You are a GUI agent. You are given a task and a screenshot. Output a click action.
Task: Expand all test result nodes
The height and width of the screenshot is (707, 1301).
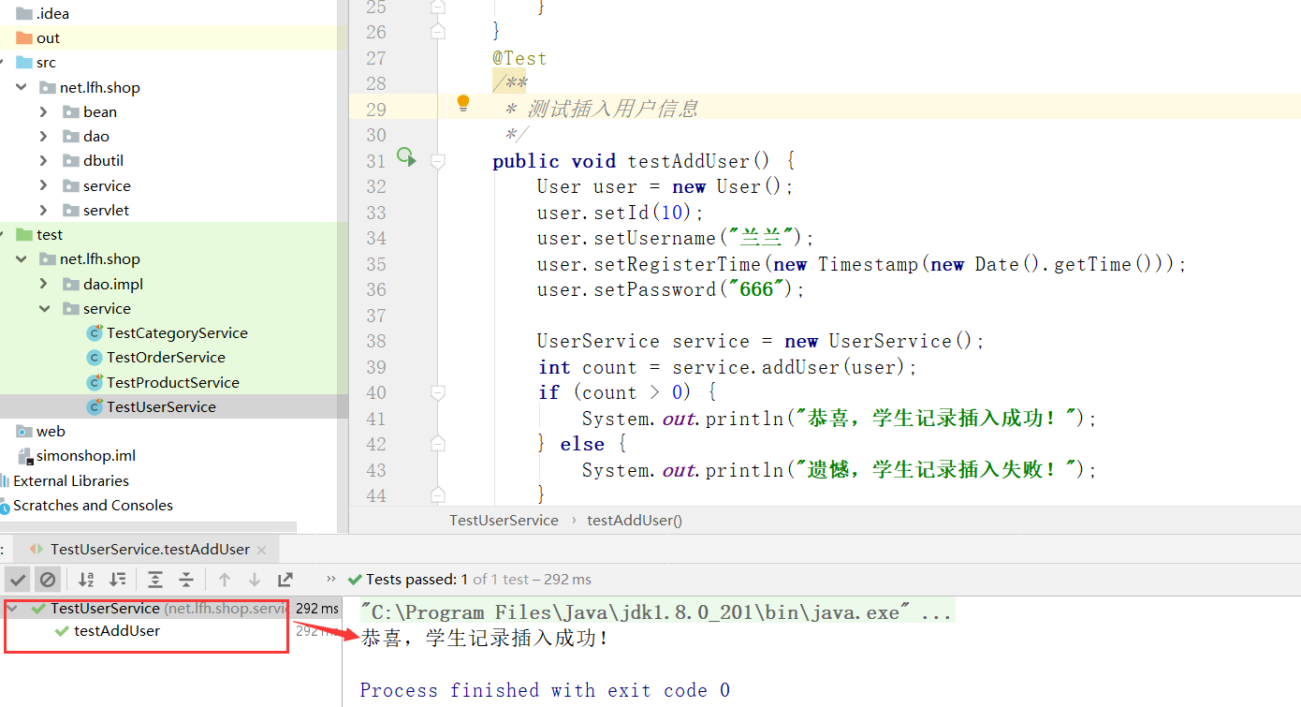click(x=155, y=579)
